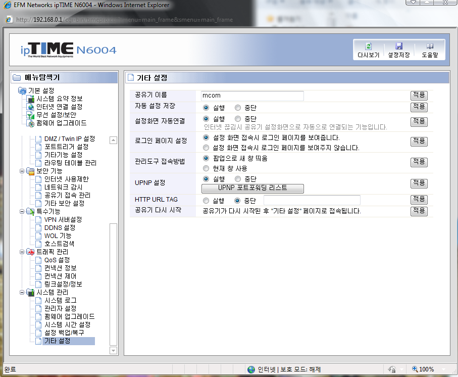The width and height of the screenshot is (458, 377).
Task: Collapse the 특수기능 tree node
Action: tap(22, 211)
